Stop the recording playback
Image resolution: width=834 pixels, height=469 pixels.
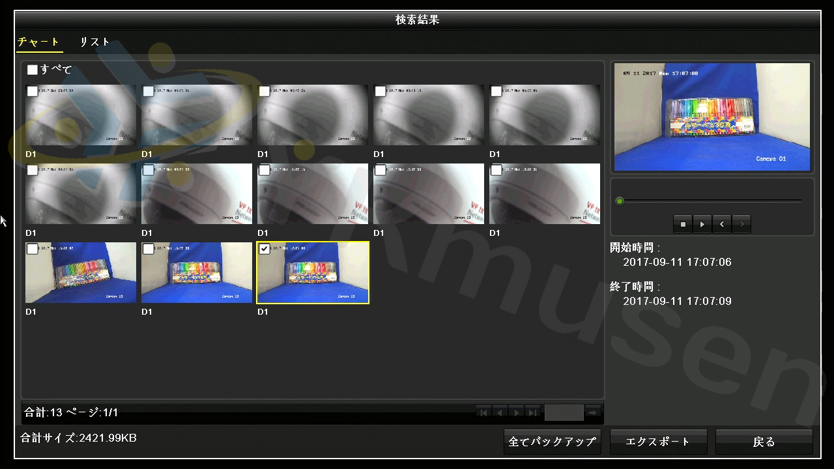pos(682,224)
